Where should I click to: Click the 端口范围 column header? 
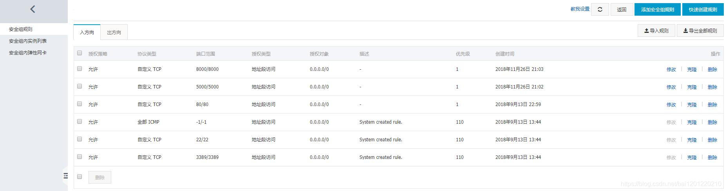206,54
